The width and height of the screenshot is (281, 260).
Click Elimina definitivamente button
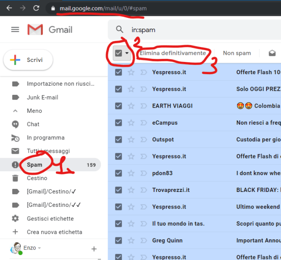pyautogui.click(x=173, y=53)
